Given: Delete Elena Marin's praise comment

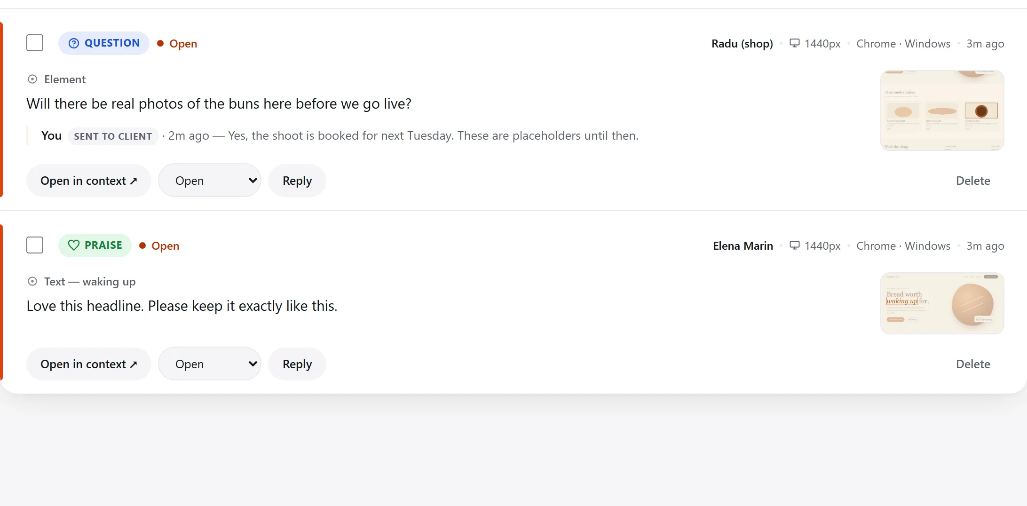Looking at the screenshot, I should point(973,364).
